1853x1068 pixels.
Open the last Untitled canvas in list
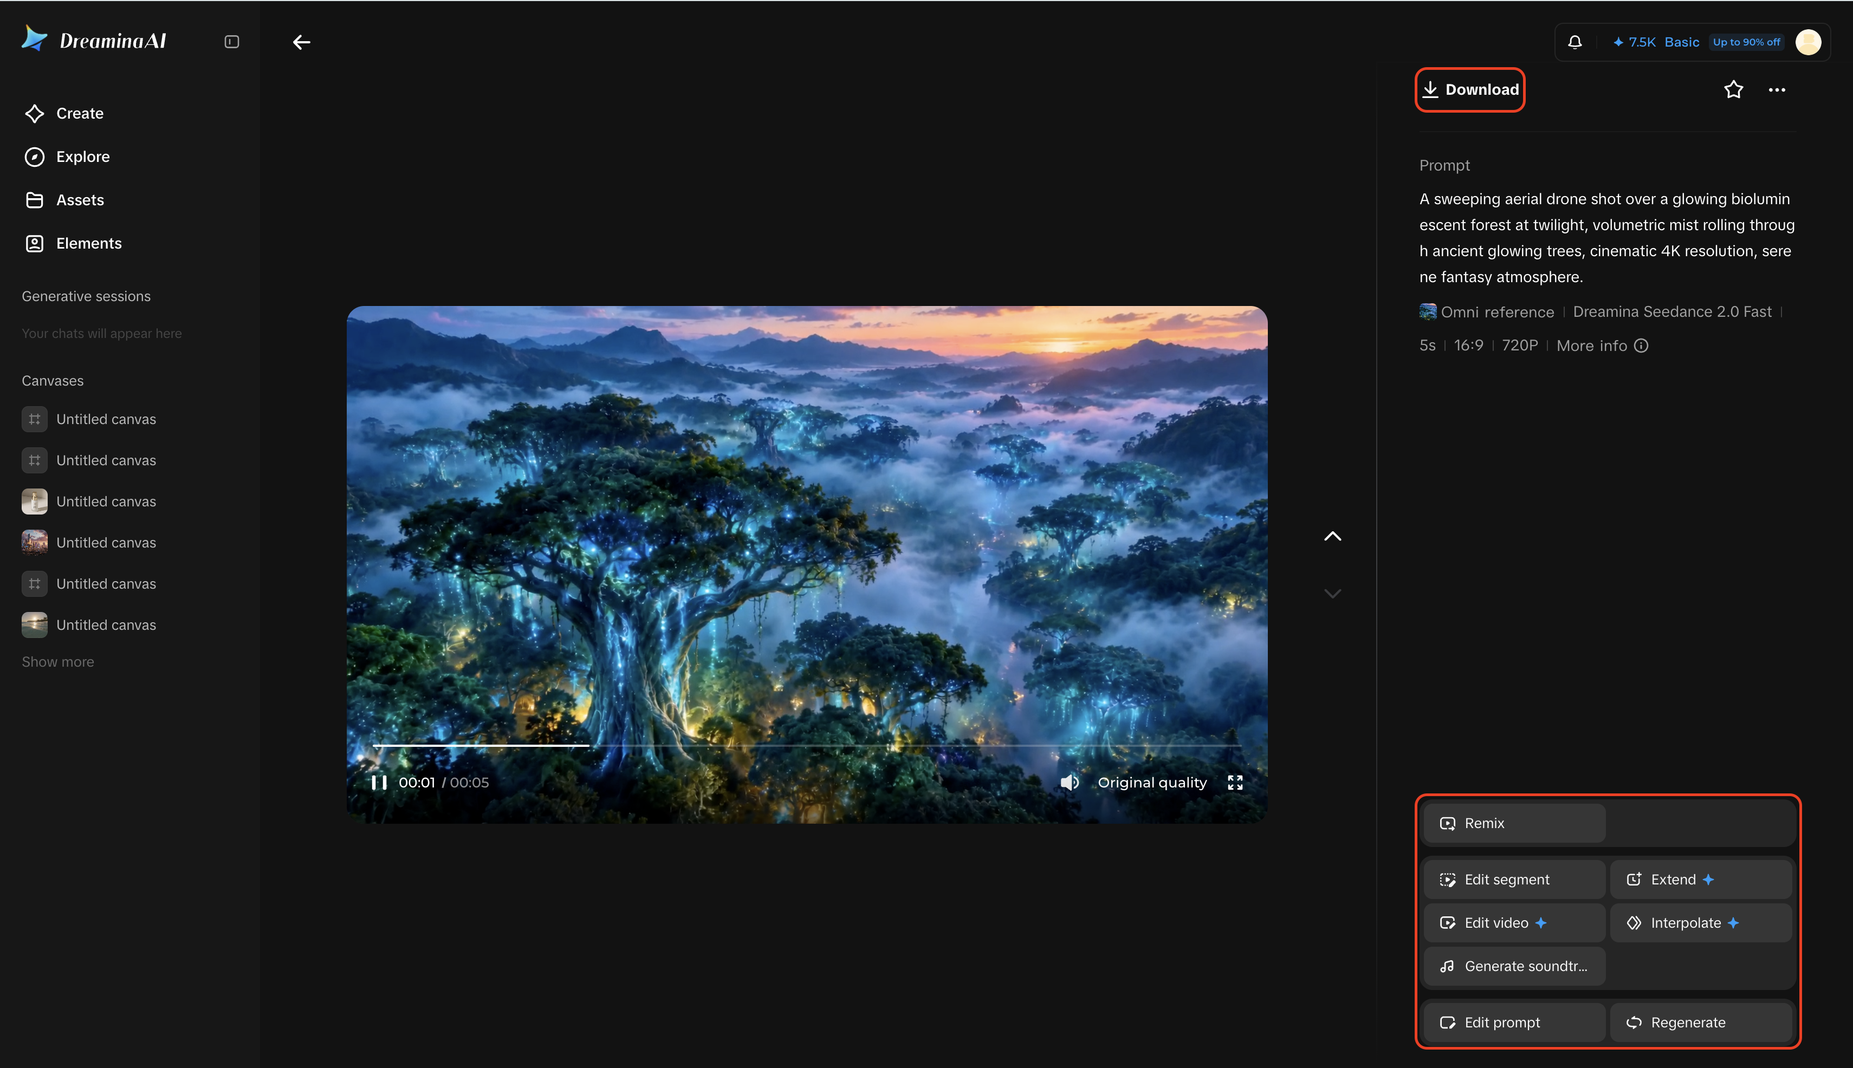point(89,625)
